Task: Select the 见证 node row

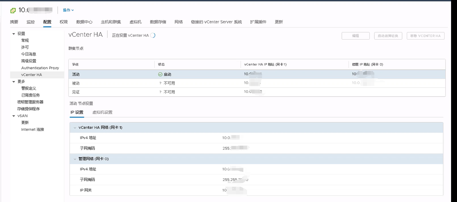Action: (x=94, y=92)
